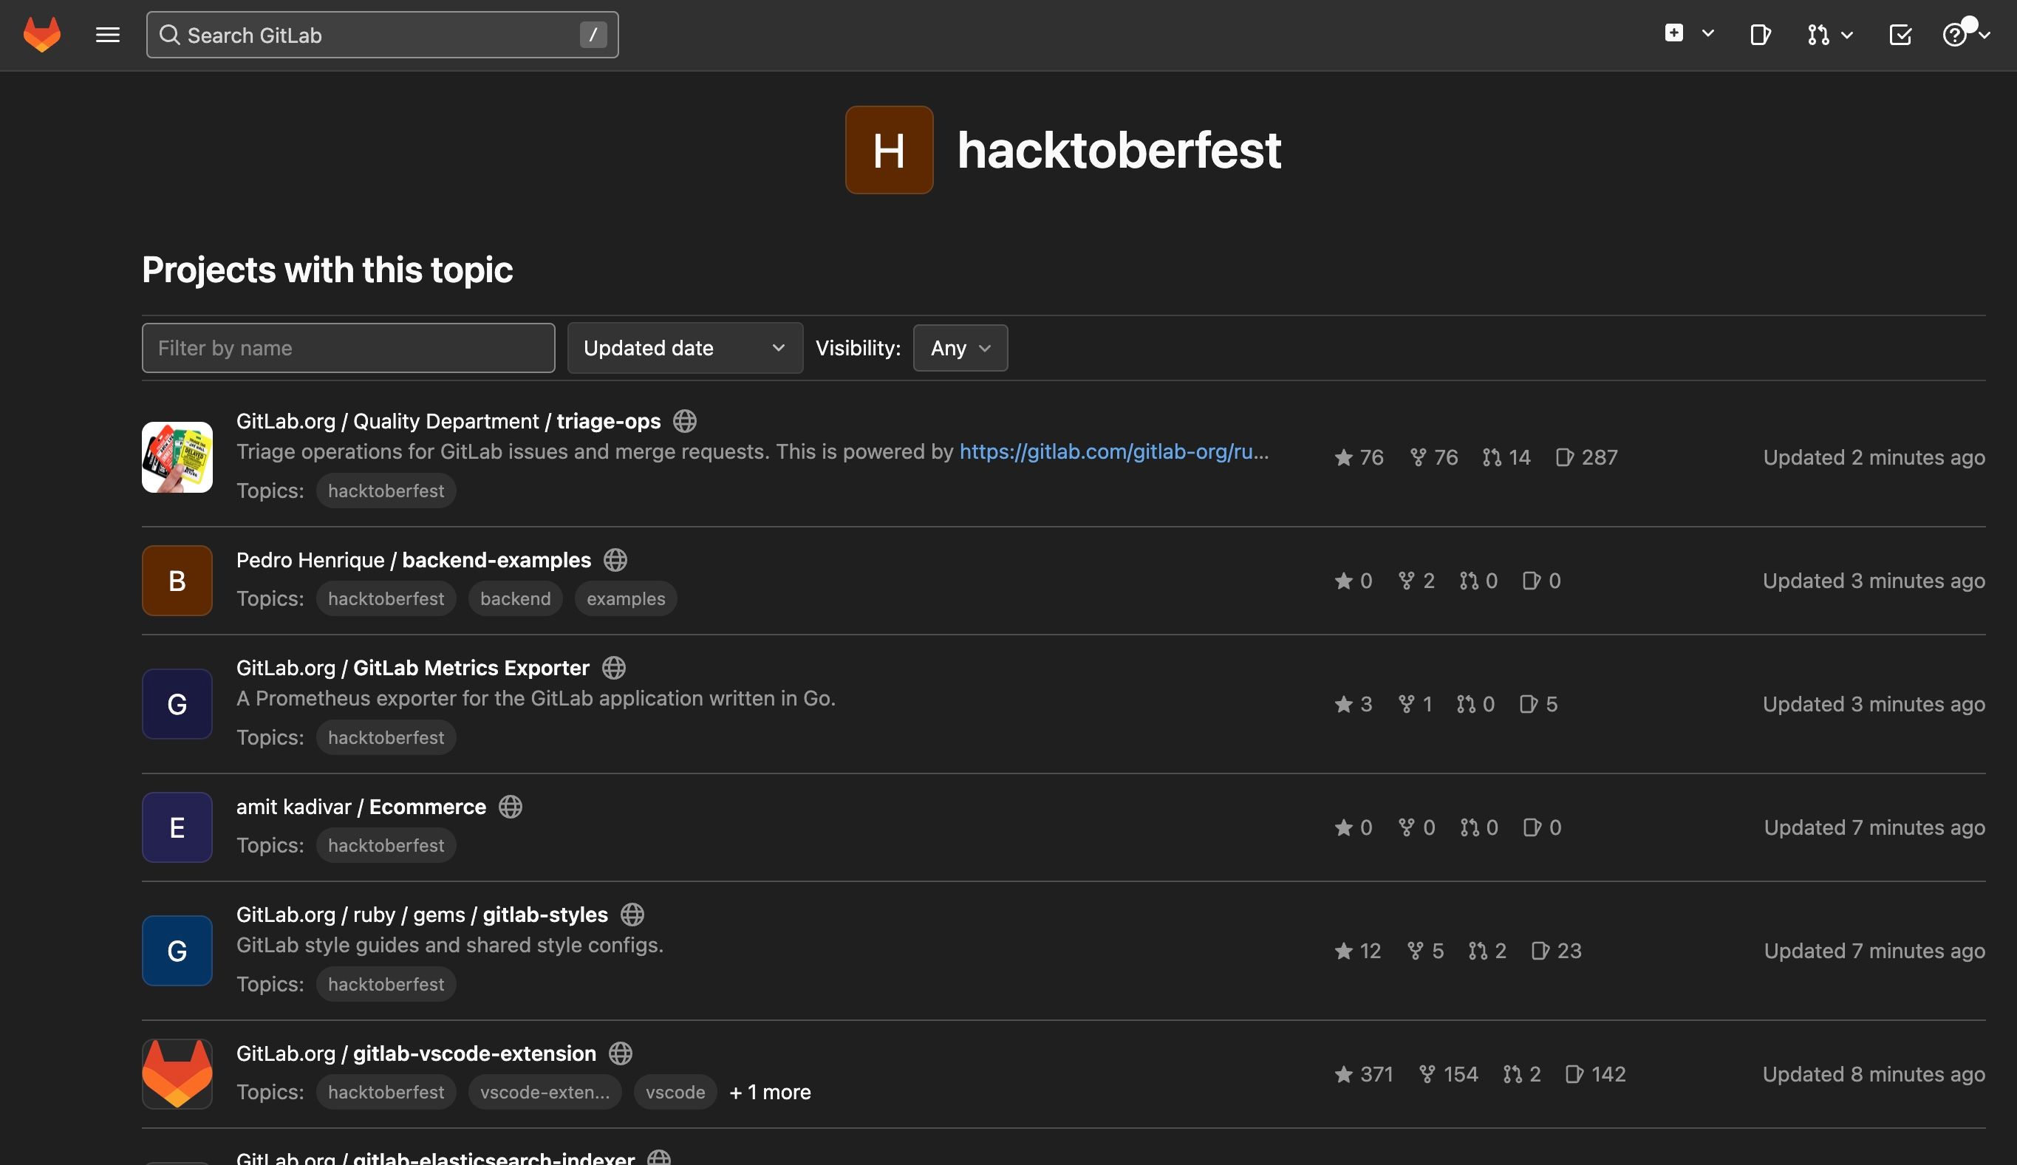Click the hacktoberfest tag under GitLab Metrics Exporter
This screenshot has height=1165, width=2017.
click(386, 737)
